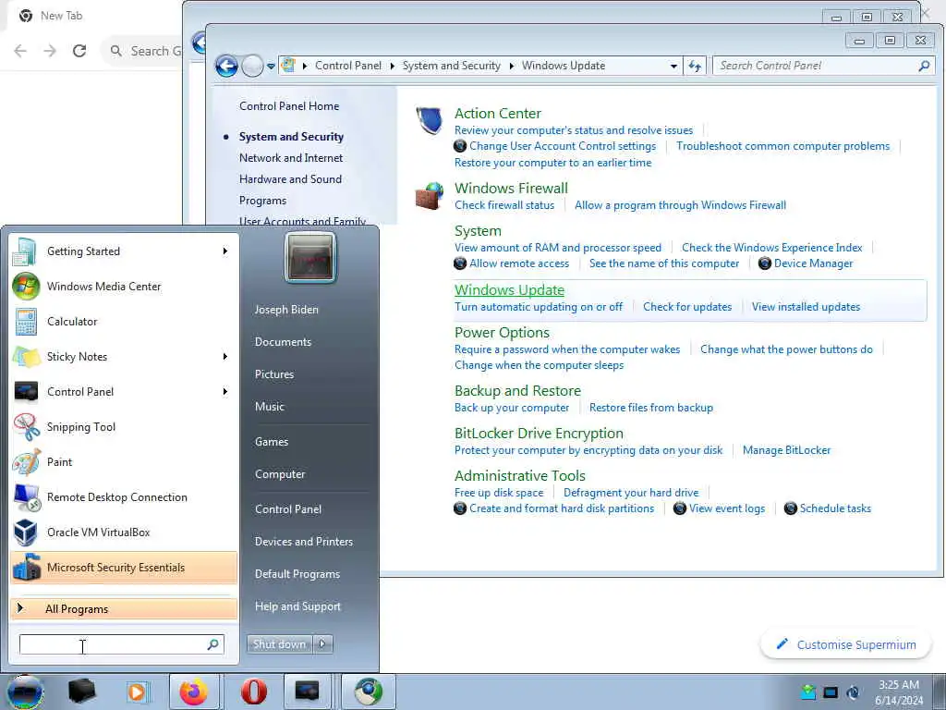Click Defragment your hard drive link

pos(631,493)
